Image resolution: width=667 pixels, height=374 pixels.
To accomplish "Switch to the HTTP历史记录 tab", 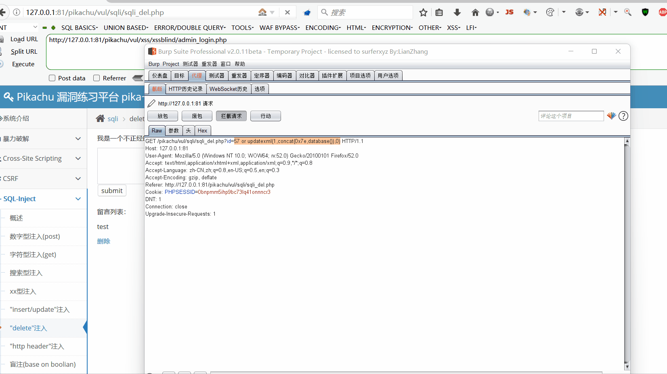I will (x=186, y=89).
